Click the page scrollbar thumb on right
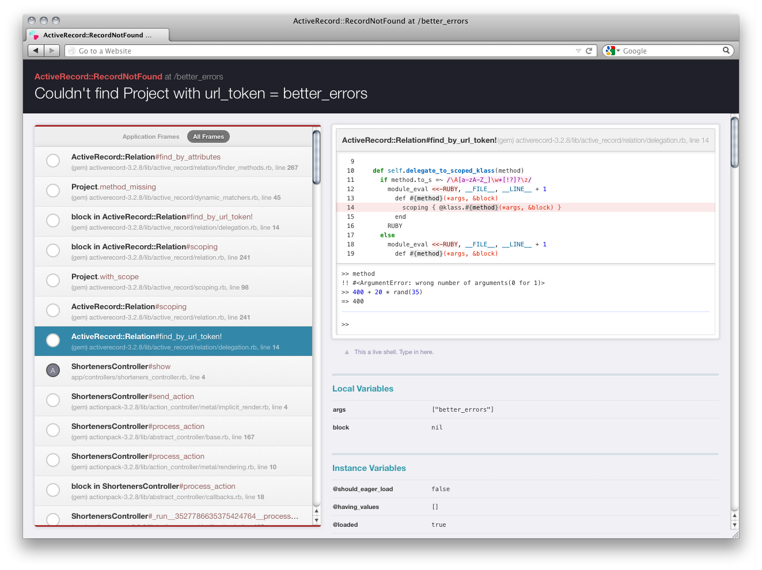Viewport: 762px width, 570px height. tap(734, 142)
